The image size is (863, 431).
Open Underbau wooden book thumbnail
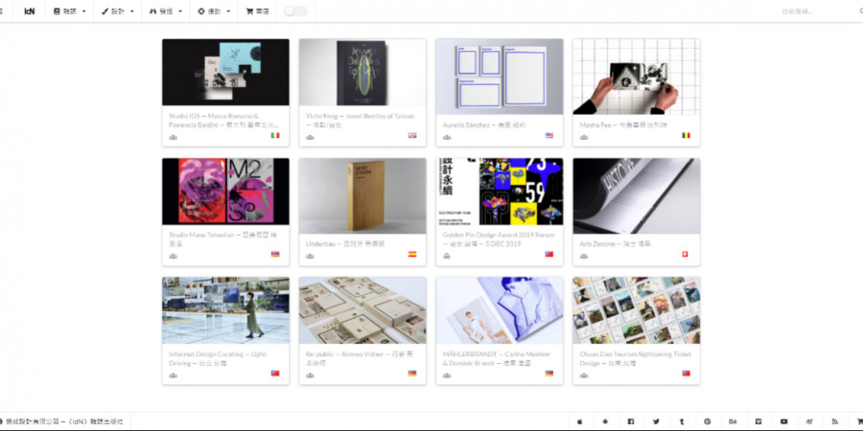click(362, 195)
